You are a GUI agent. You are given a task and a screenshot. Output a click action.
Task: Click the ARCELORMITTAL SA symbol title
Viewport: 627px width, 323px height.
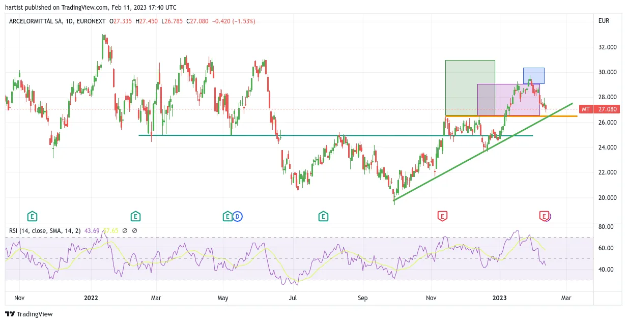[x=36, y=21]
